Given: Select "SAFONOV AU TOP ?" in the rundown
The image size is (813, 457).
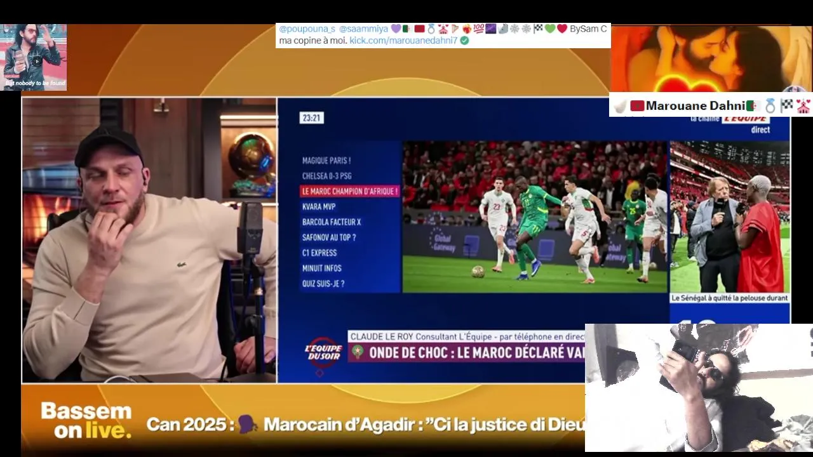Looking at the screenshot, I should 329,237.
